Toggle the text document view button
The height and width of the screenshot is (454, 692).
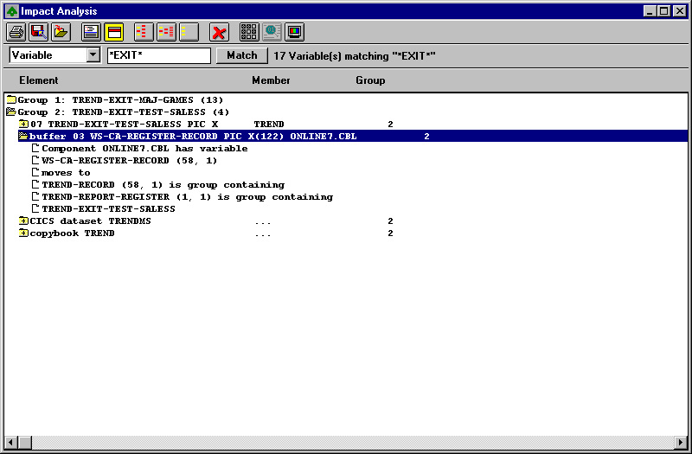click(x=92, y=33)
